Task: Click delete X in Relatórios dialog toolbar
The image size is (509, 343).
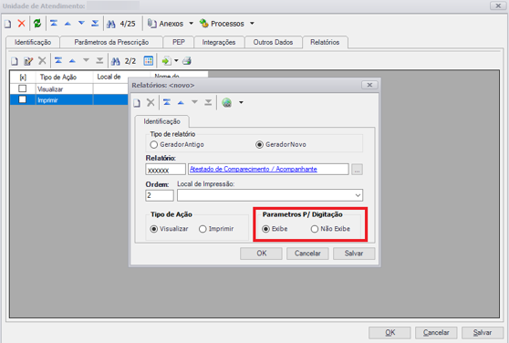Action: coord(151,102)
